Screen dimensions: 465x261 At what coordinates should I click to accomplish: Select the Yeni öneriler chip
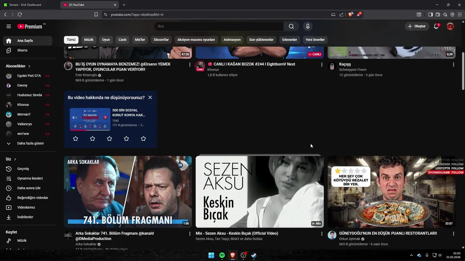[x=315, y=40]
